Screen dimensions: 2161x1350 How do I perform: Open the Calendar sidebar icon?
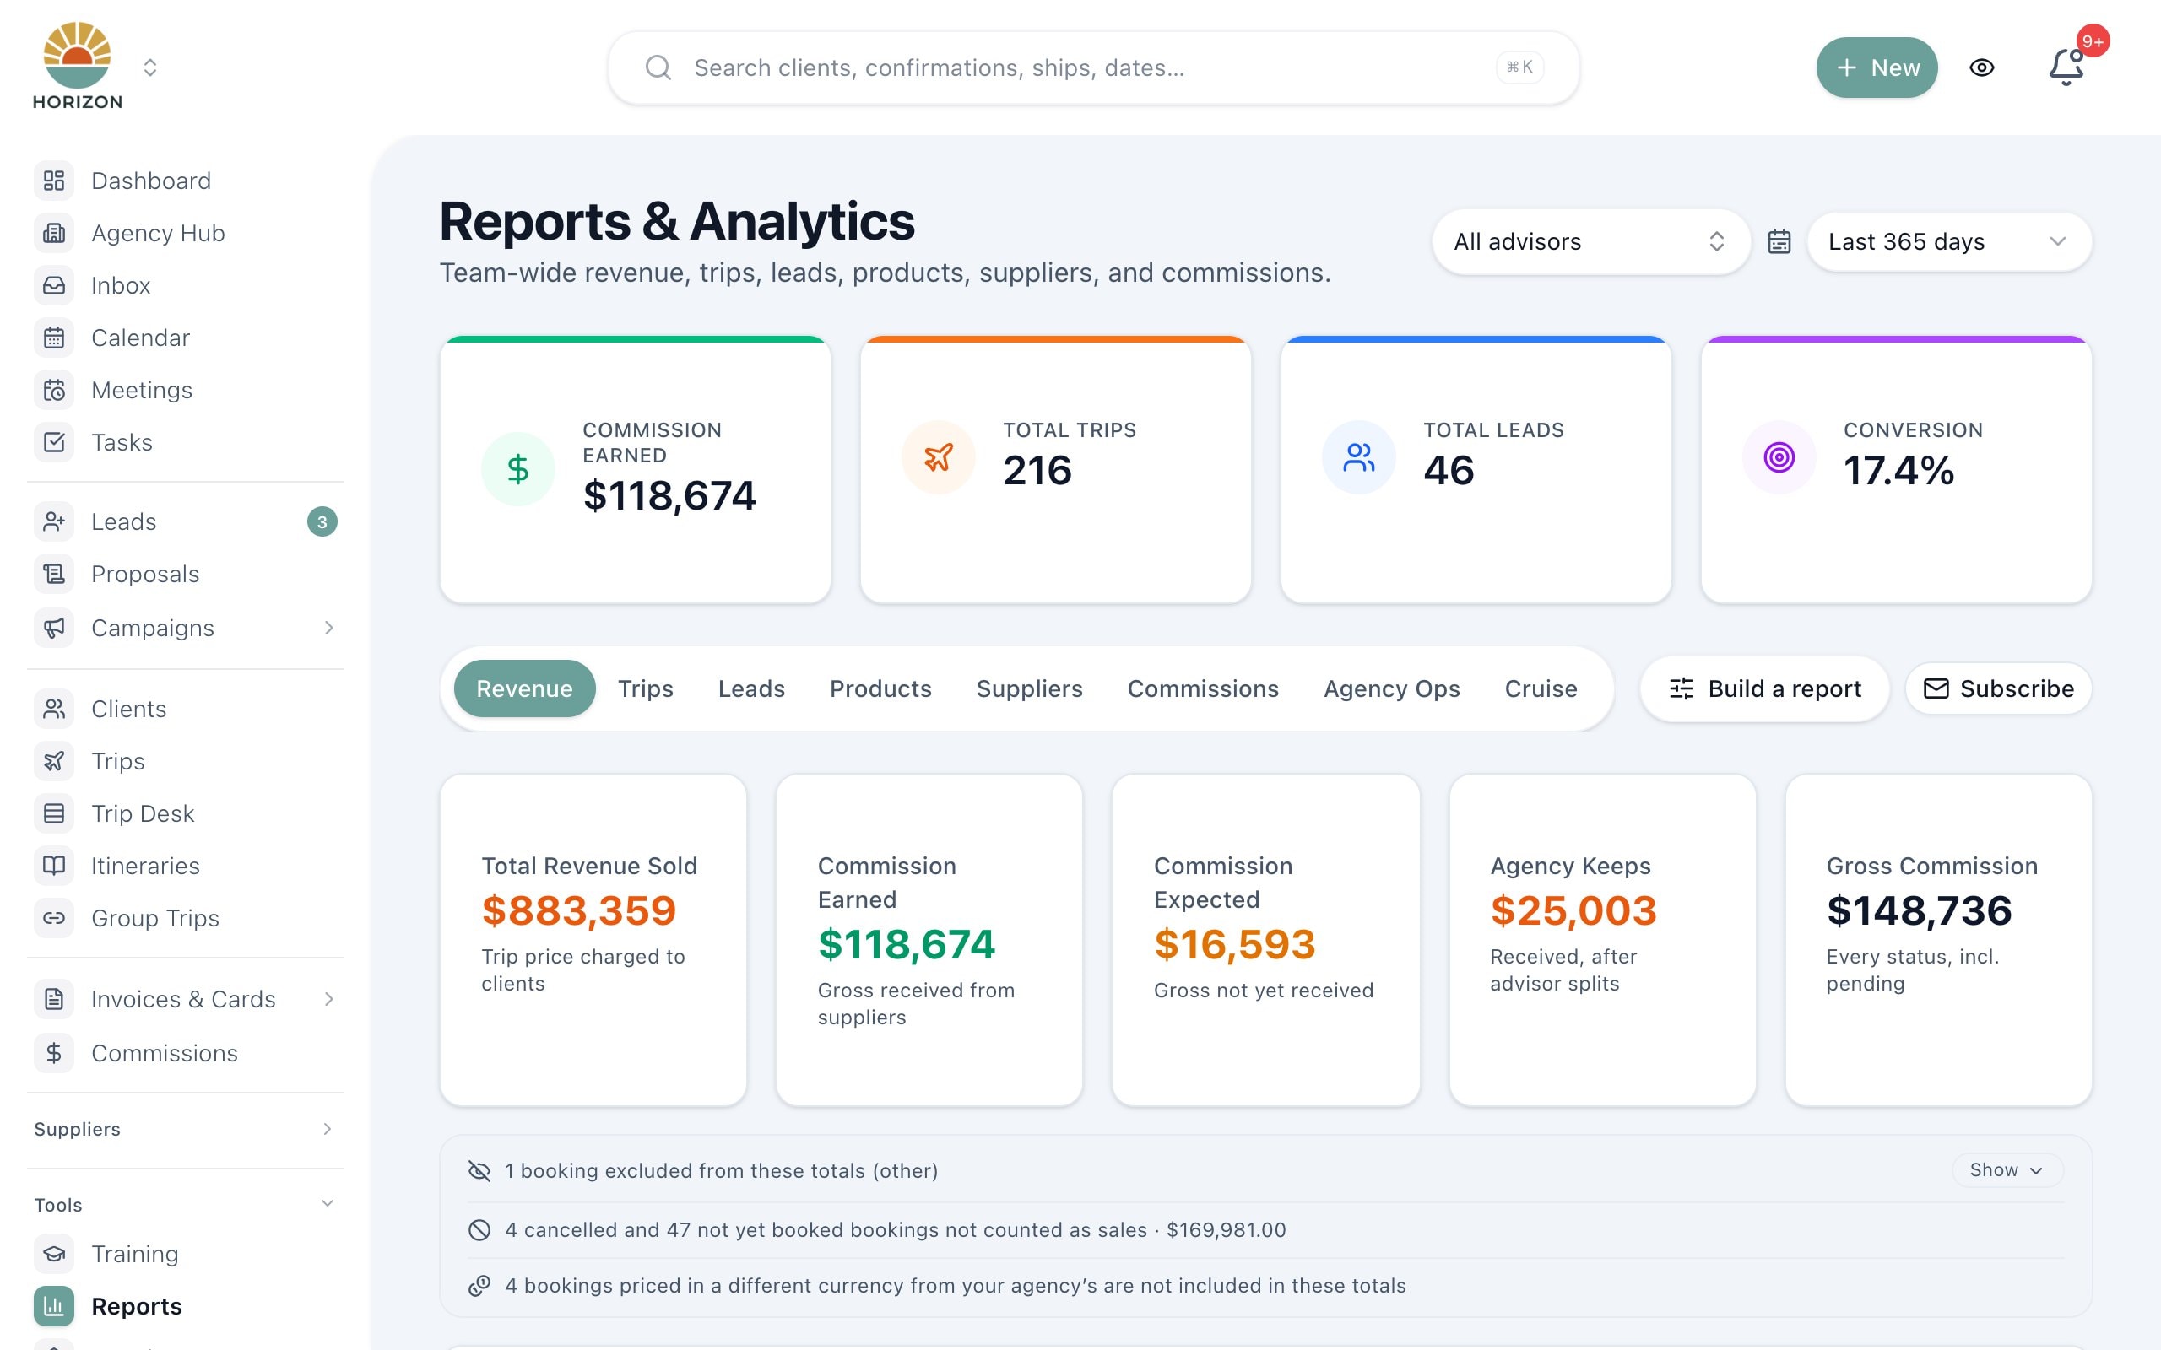(53, 337)
